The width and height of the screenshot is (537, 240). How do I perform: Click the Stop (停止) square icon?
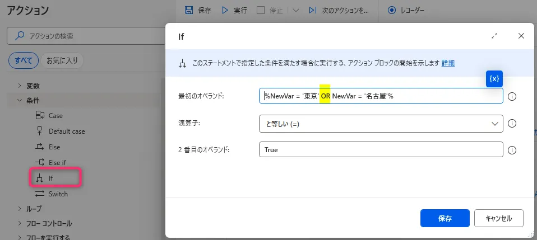[261, 10]
